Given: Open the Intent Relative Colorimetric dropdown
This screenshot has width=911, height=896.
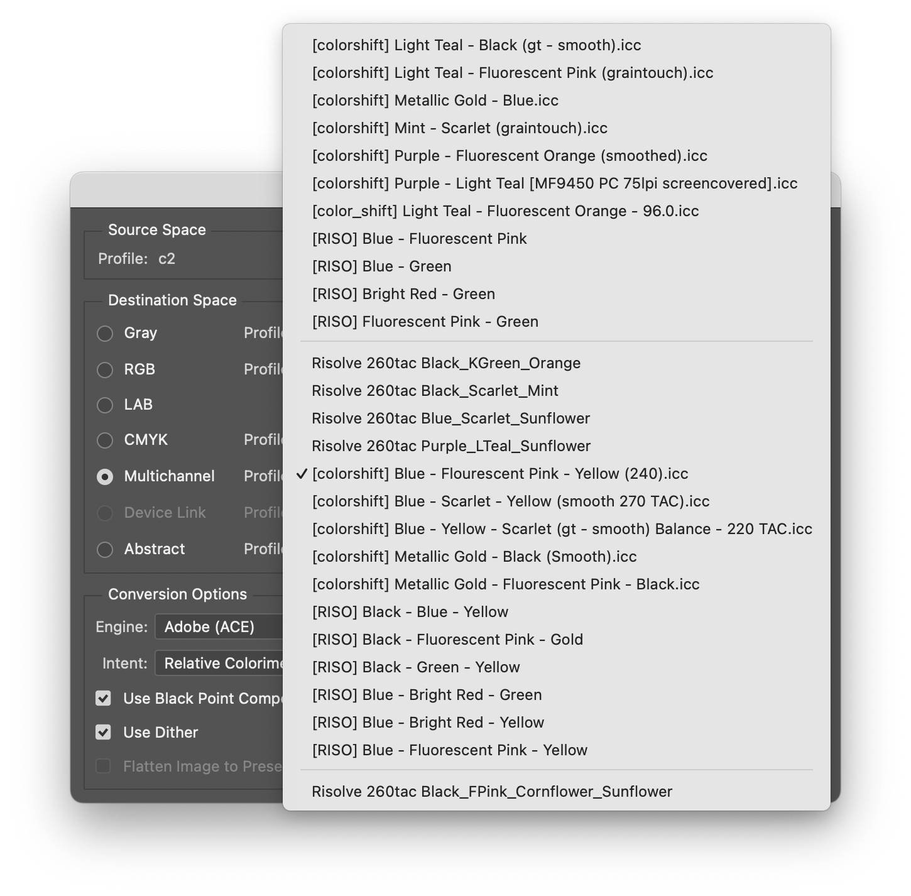Looking at the screenshot, I should [219, 663].
